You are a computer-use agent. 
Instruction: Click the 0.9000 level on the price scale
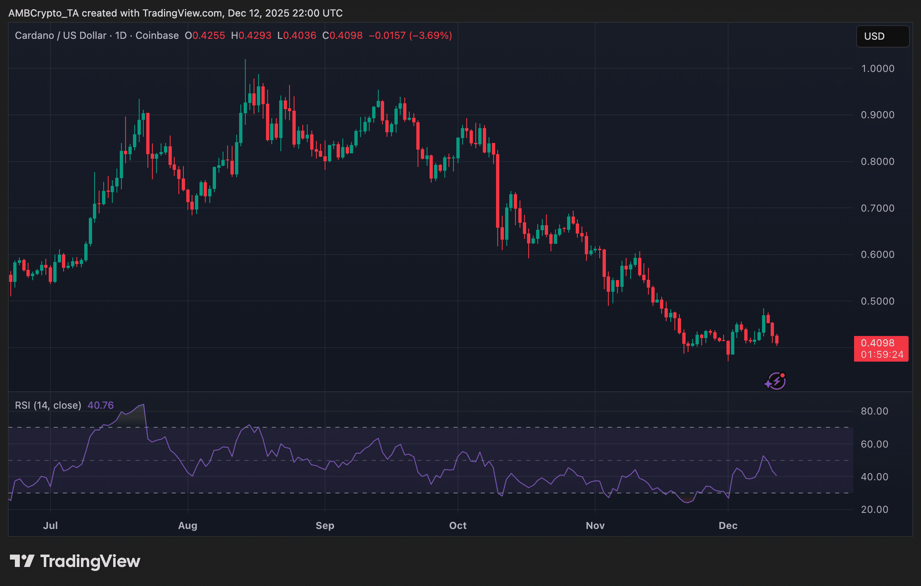[877, 116]
